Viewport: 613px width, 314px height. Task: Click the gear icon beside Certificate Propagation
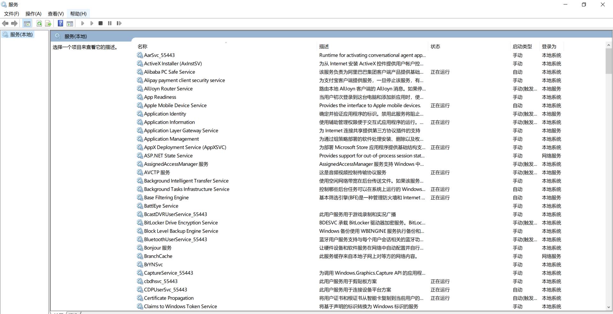140,298
